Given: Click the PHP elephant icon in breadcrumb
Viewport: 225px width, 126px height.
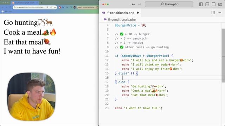Looking at the screenshot, I should tap(105, 20).
